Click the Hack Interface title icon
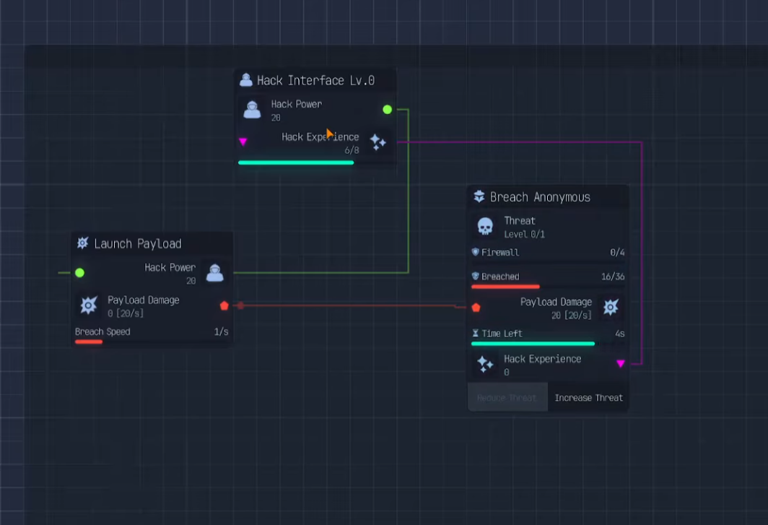768x525 pixels. click(246, 80)
